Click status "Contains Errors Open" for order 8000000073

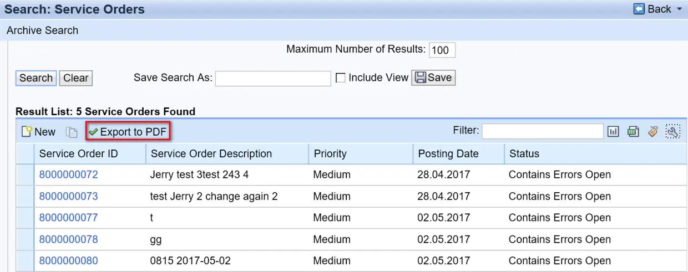pos(560,196)
